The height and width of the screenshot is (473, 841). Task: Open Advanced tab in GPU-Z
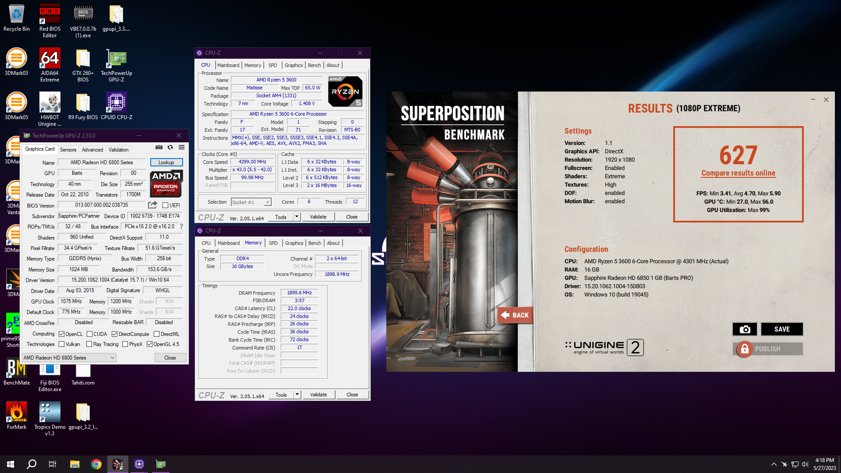click(92, 150)
